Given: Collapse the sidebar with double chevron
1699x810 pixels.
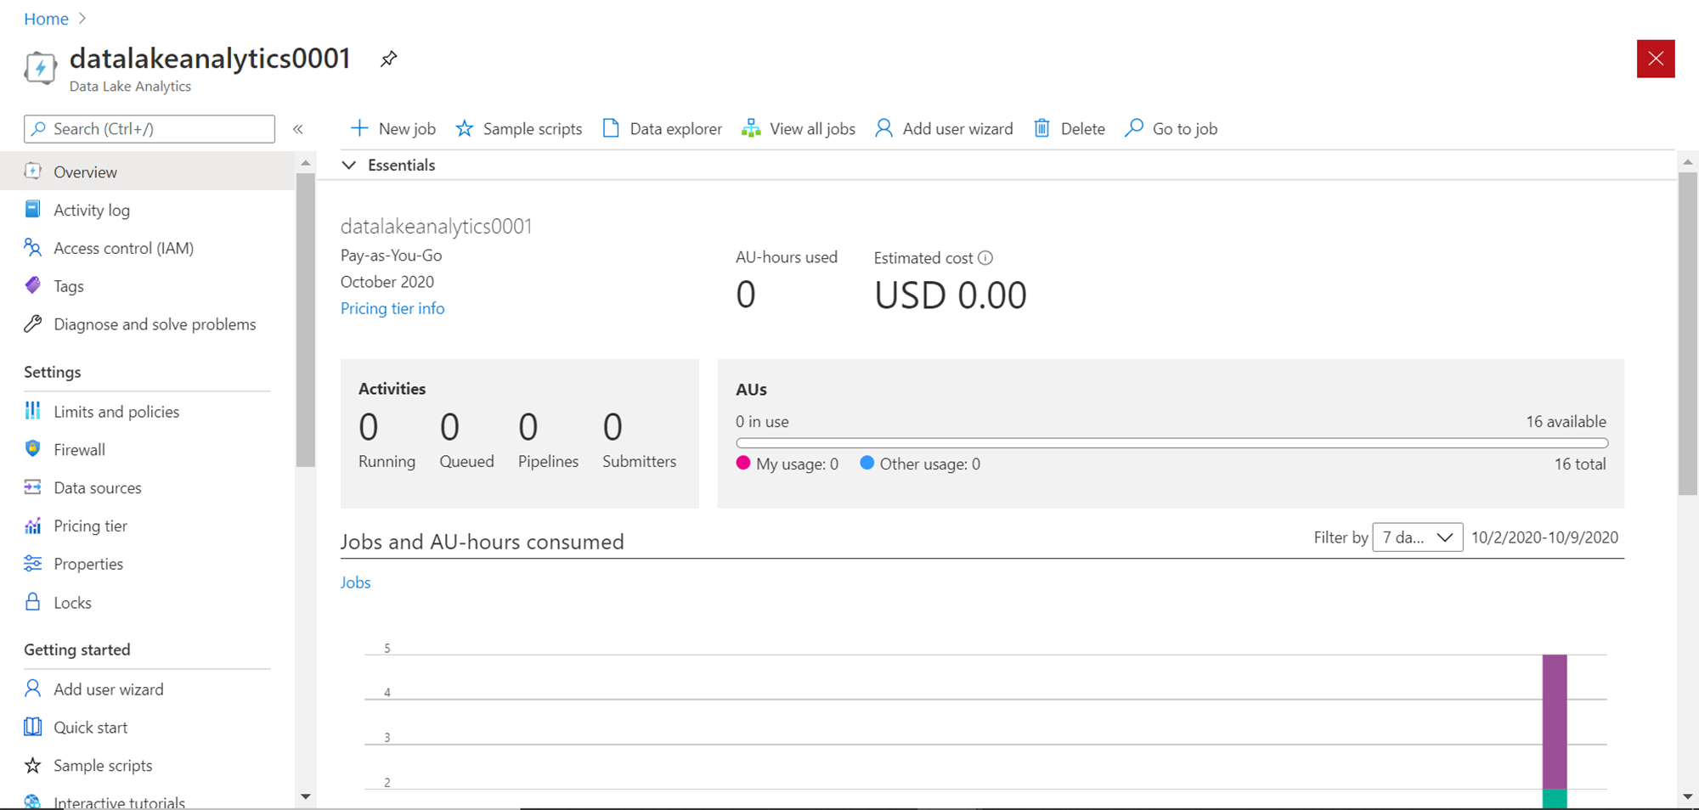Looking at the screenshot, I should pos(298,129).
